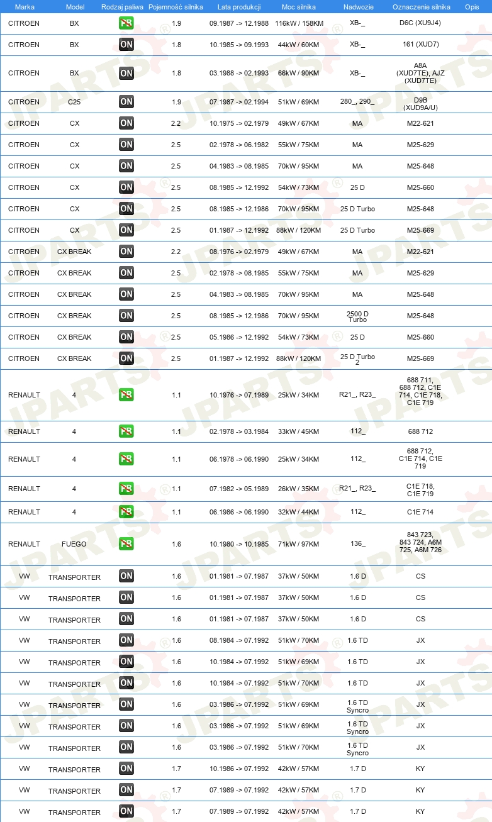This screenshot has width=492, height=822.
Task: Click the PB fuel icon in the Renault Fuego row
Action: (126, 544)
